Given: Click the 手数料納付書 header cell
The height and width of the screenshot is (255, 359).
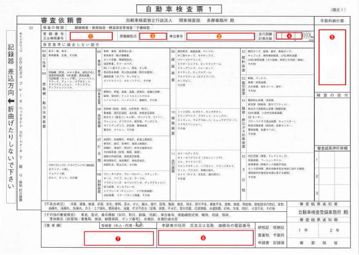Looking at the screenshot, I should 332,21.
